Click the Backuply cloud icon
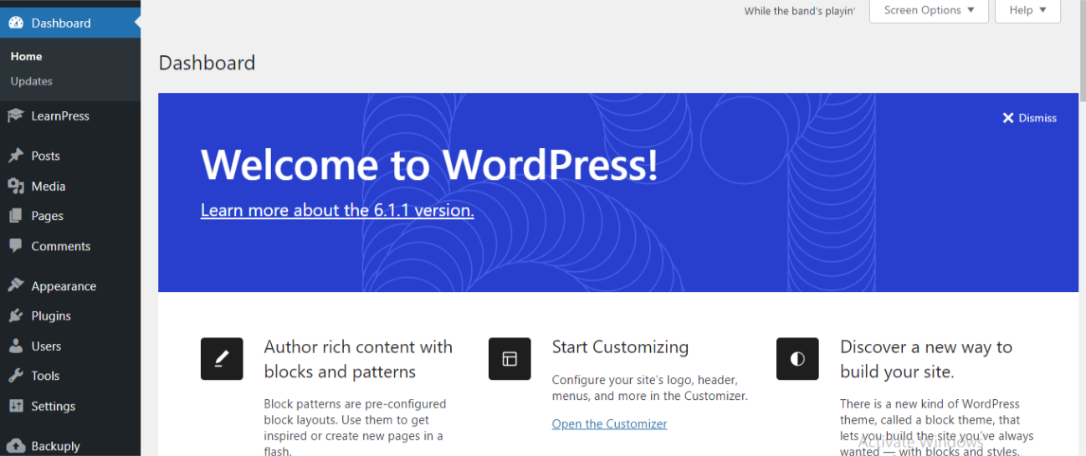1086x456 pixels. click(16, 446)
